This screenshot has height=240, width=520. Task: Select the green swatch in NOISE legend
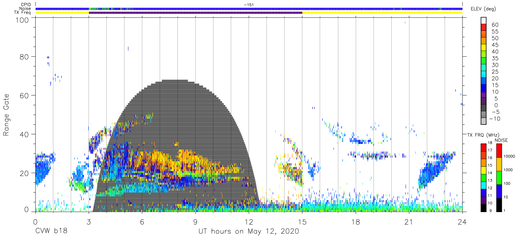[498, 177]
